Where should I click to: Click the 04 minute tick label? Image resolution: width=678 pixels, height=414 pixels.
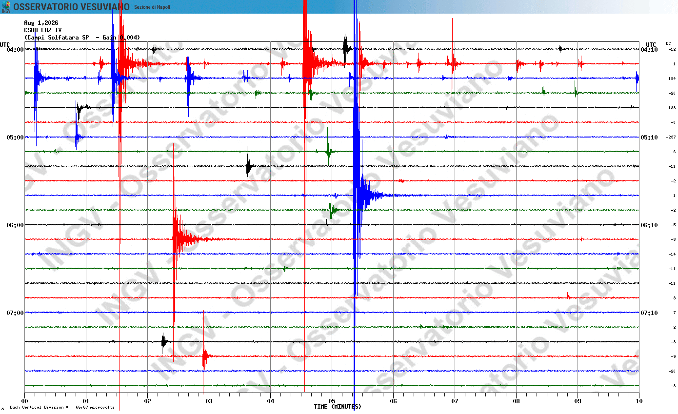270,401
